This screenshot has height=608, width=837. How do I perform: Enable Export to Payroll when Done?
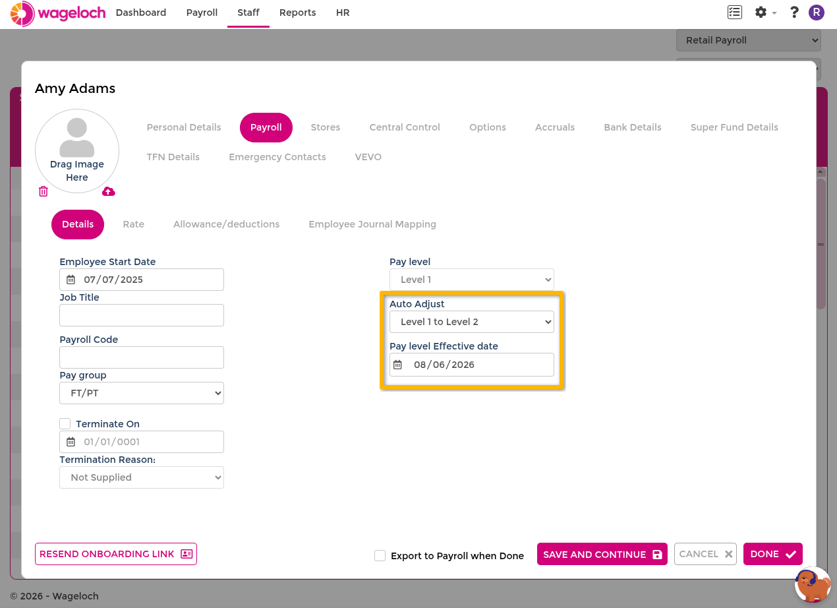pos(380,555)
